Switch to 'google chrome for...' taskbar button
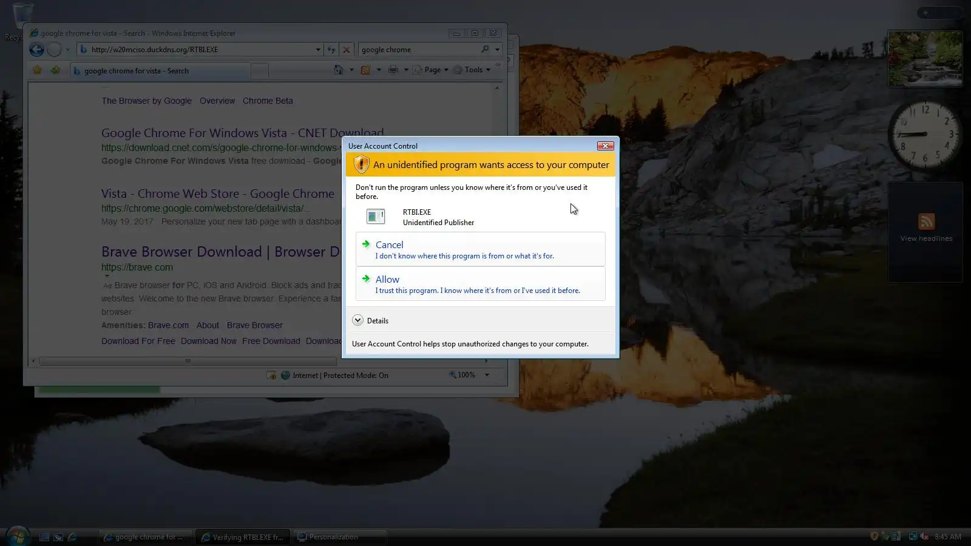 point(146,537)
